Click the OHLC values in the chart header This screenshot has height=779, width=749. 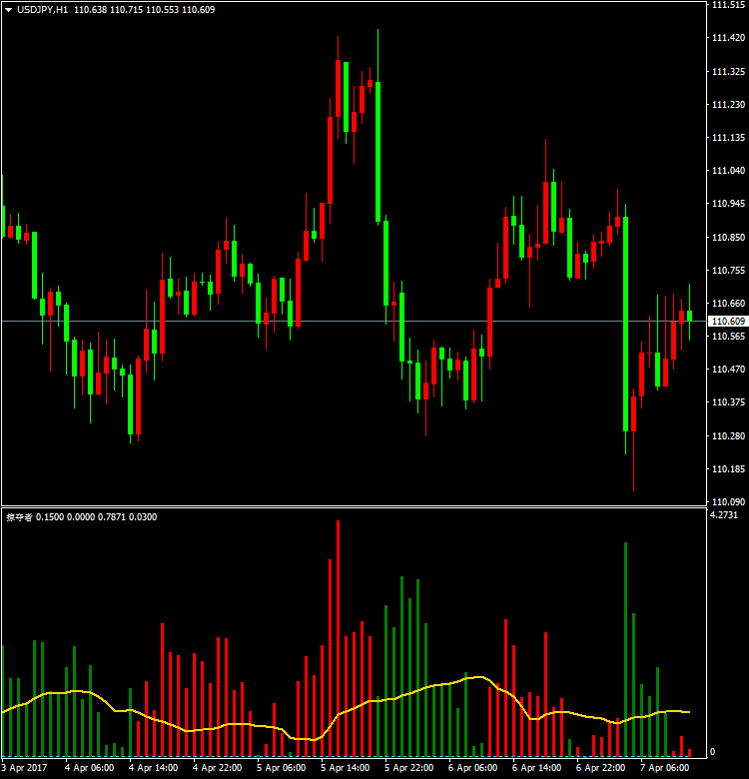(144, 9)
